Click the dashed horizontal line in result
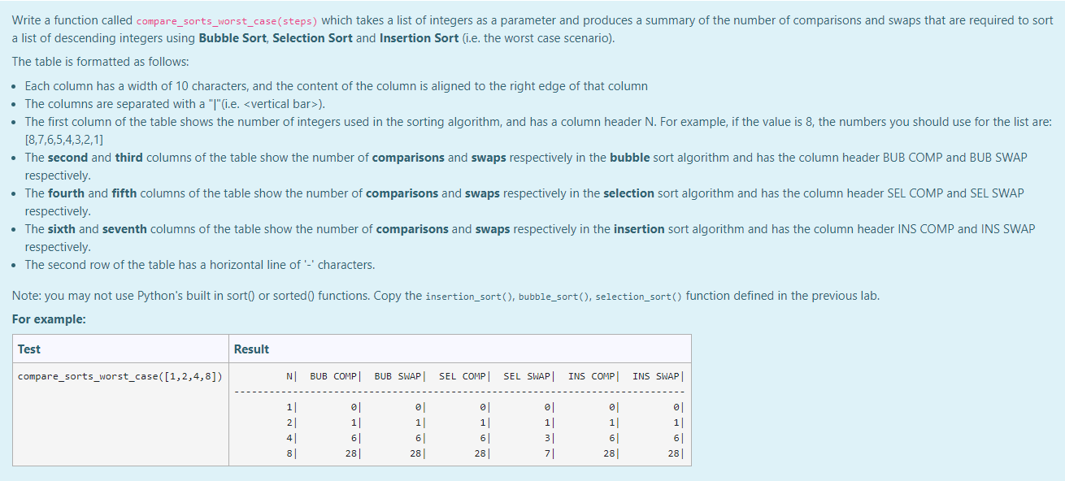The width and height of the screenshot is (1065, 481). click(459, 392)
